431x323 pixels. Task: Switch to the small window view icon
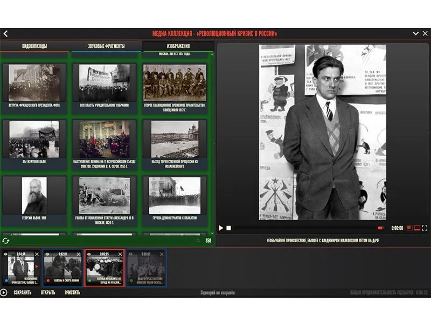(x=409, y=228)
